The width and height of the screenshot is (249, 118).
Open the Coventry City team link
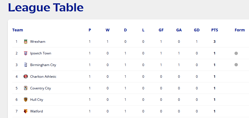(x=40, y=88)
